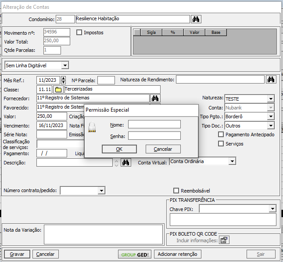The image size is (283, 262).
Task: Click Permissão Especial dialog title
Action: [107, 110]
